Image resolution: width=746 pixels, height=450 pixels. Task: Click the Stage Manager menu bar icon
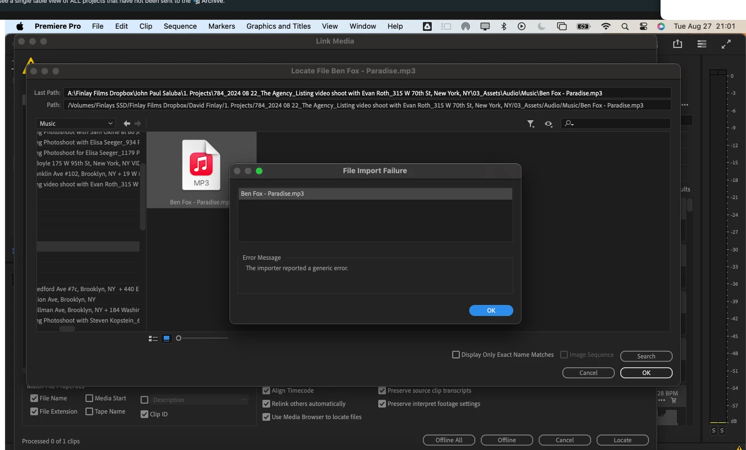click(x=447, y=26)
